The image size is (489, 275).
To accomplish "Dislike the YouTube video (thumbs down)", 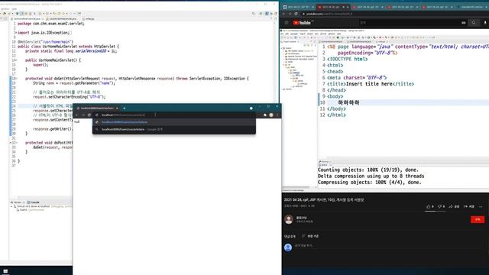I will [441, 206].
